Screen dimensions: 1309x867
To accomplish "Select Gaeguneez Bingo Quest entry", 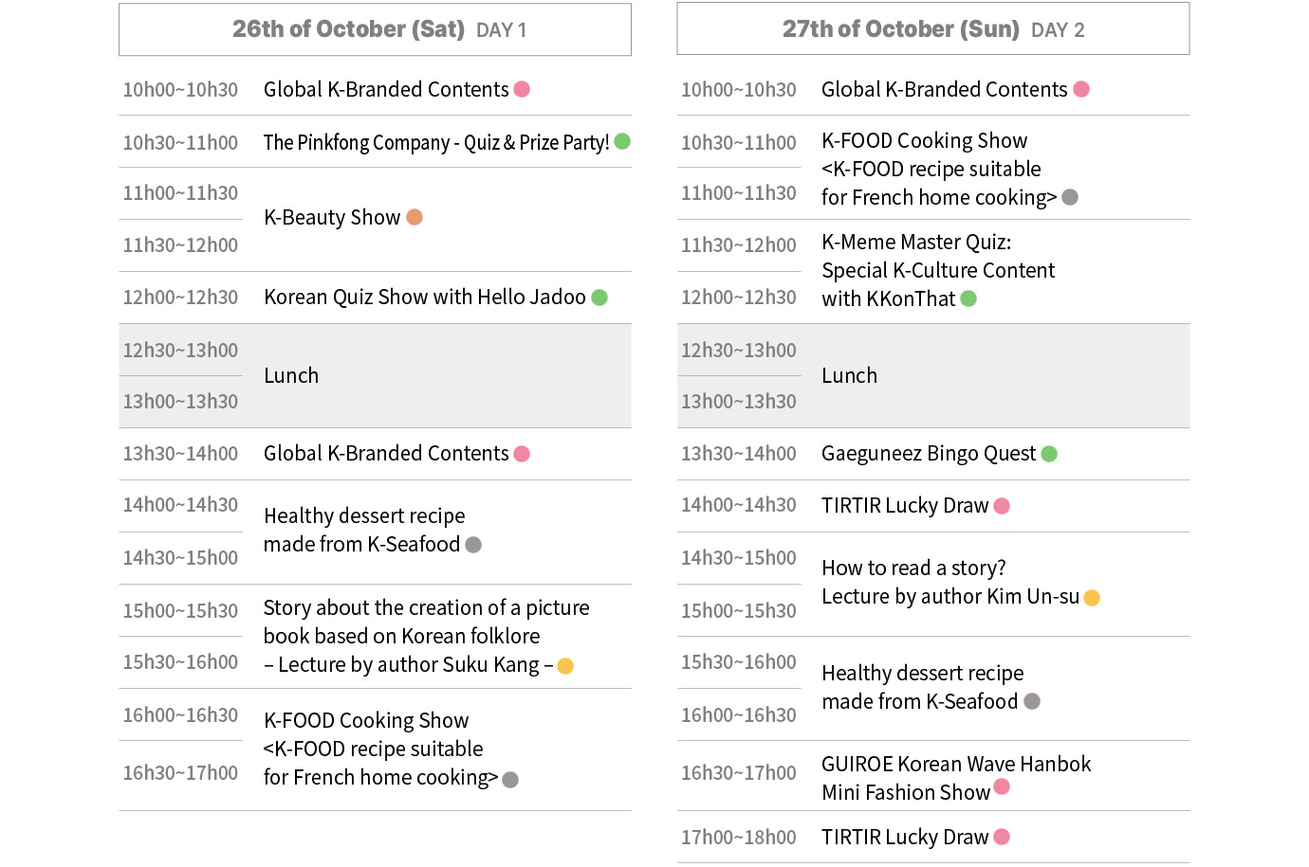I will pos(929,453).
